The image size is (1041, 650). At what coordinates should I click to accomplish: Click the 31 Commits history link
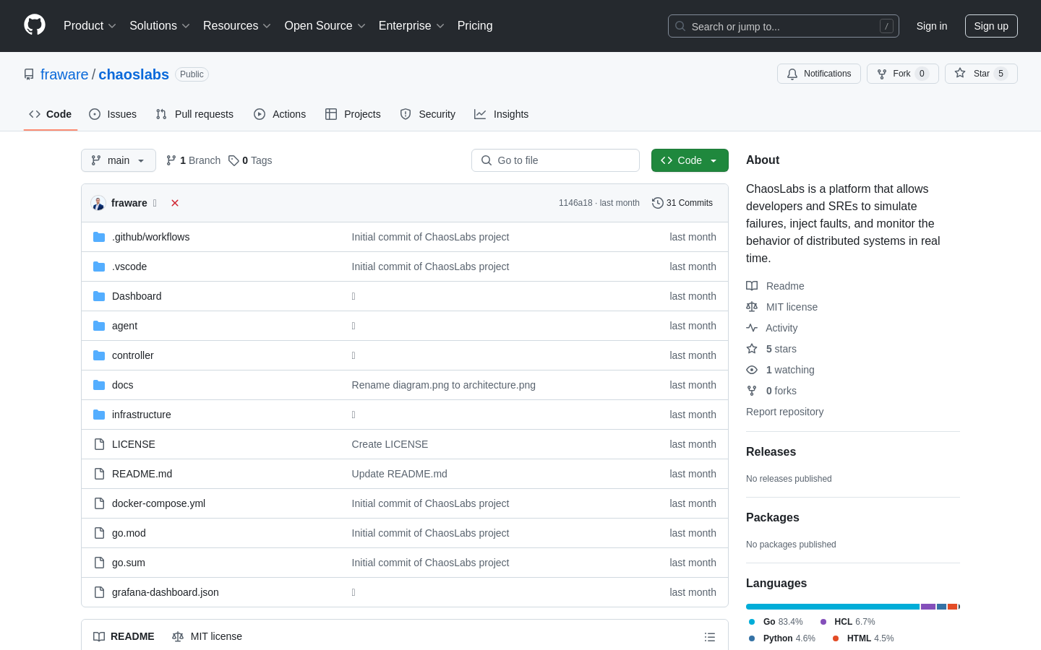tap(682, 203)
